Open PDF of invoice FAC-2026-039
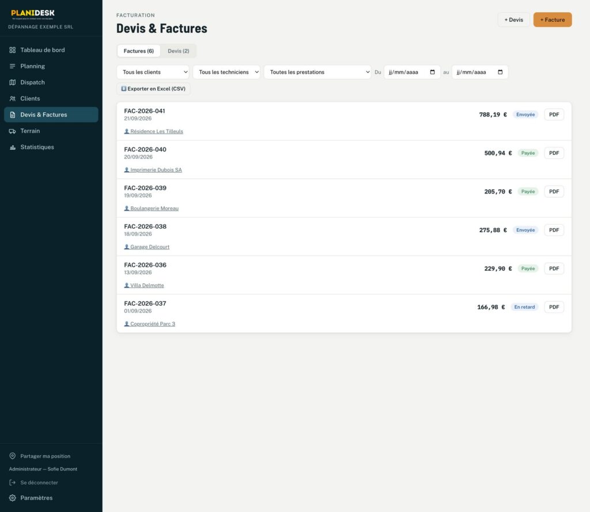The image size is (590, 512). coord(554,191)
